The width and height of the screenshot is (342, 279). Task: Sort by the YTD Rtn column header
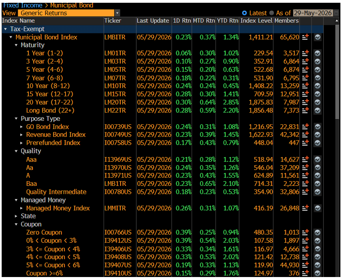[x=227, y=21]
